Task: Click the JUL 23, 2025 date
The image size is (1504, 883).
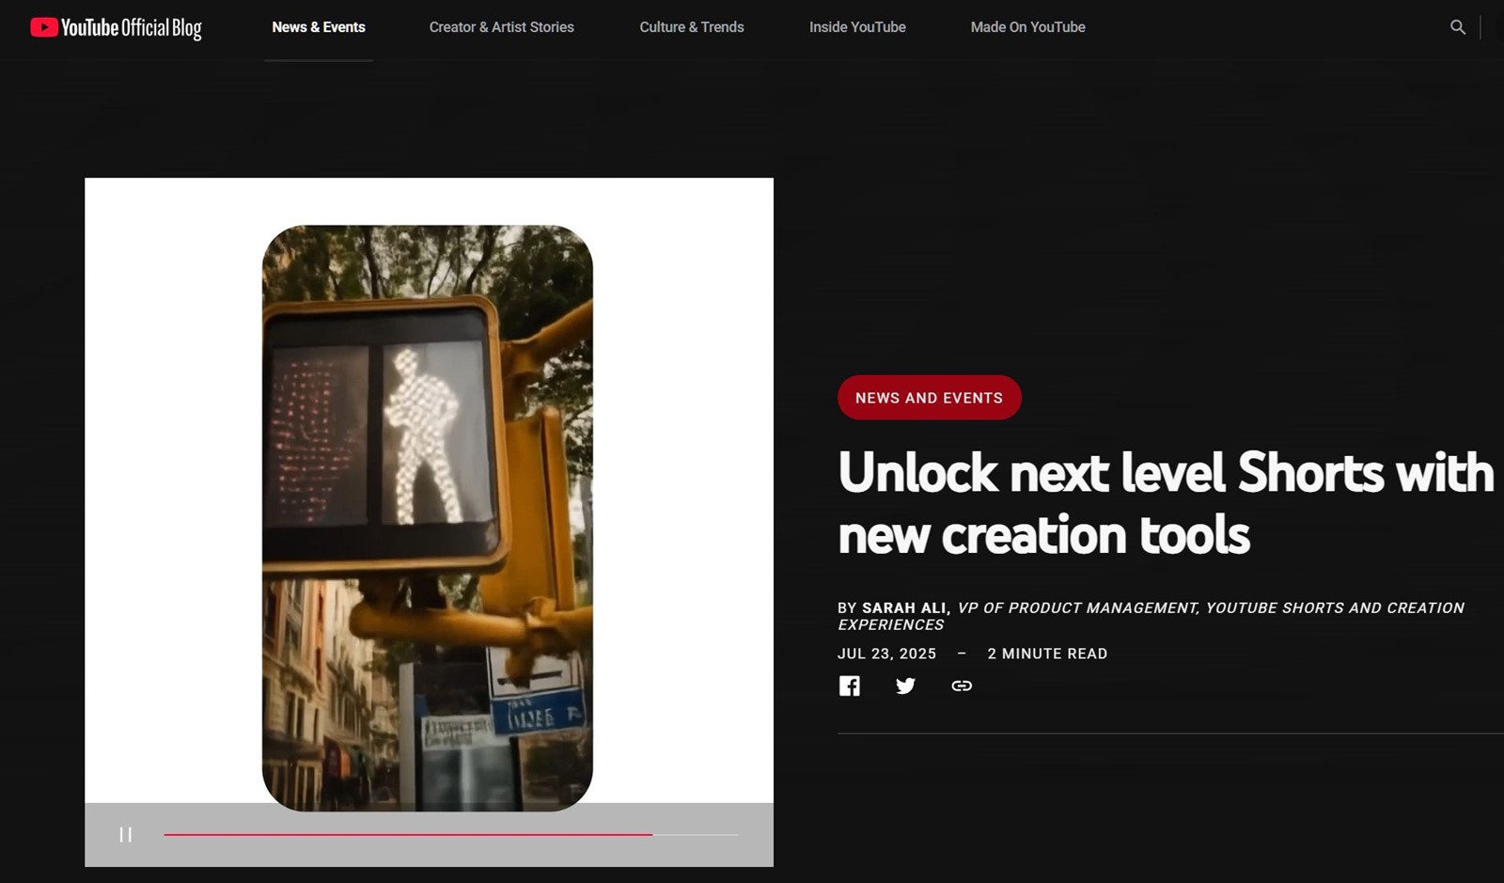Action: [x=886, y=654]
